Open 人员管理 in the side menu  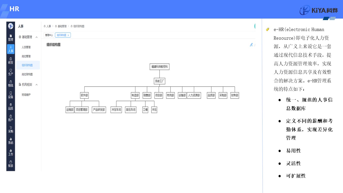(x=26, y=47)
